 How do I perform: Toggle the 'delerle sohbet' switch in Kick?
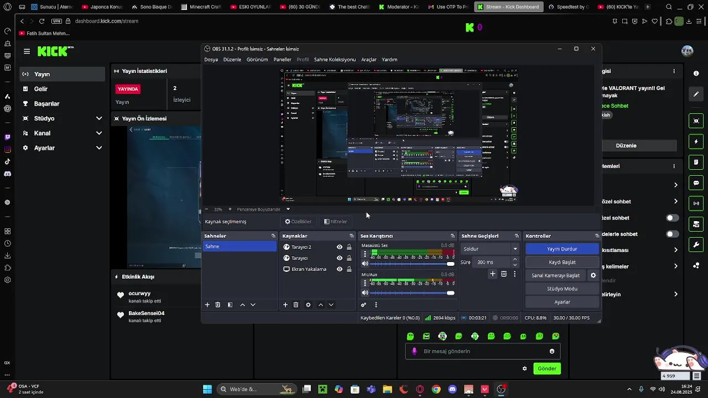point(672,234)
